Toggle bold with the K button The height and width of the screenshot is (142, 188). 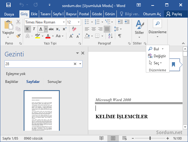click(x=28, y=29)
